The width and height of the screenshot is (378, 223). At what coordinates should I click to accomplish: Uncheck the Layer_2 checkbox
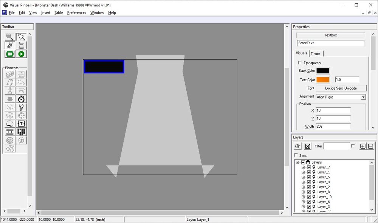(309, 187)
